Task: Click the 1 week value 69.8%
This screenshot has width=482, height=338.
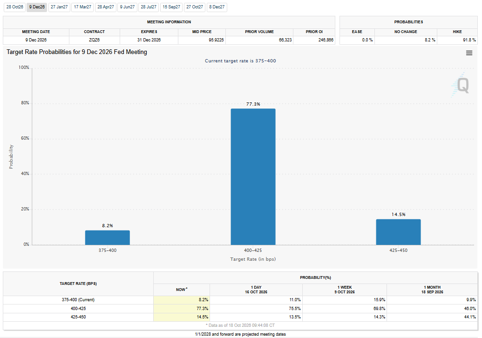Action: coord(380,309)
